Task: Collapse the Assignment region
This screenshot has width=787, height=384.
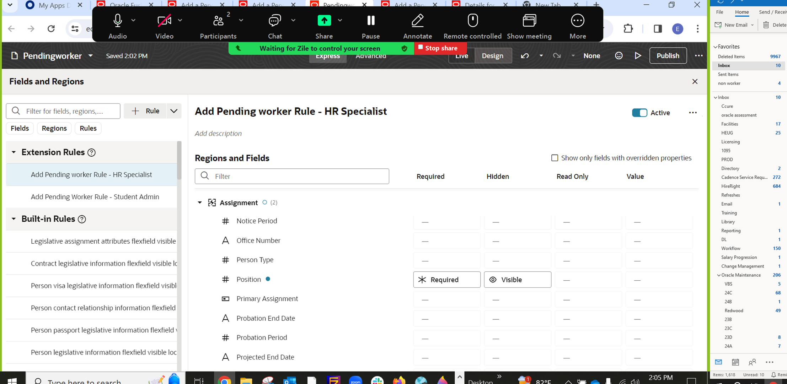Action: (200, 202)
